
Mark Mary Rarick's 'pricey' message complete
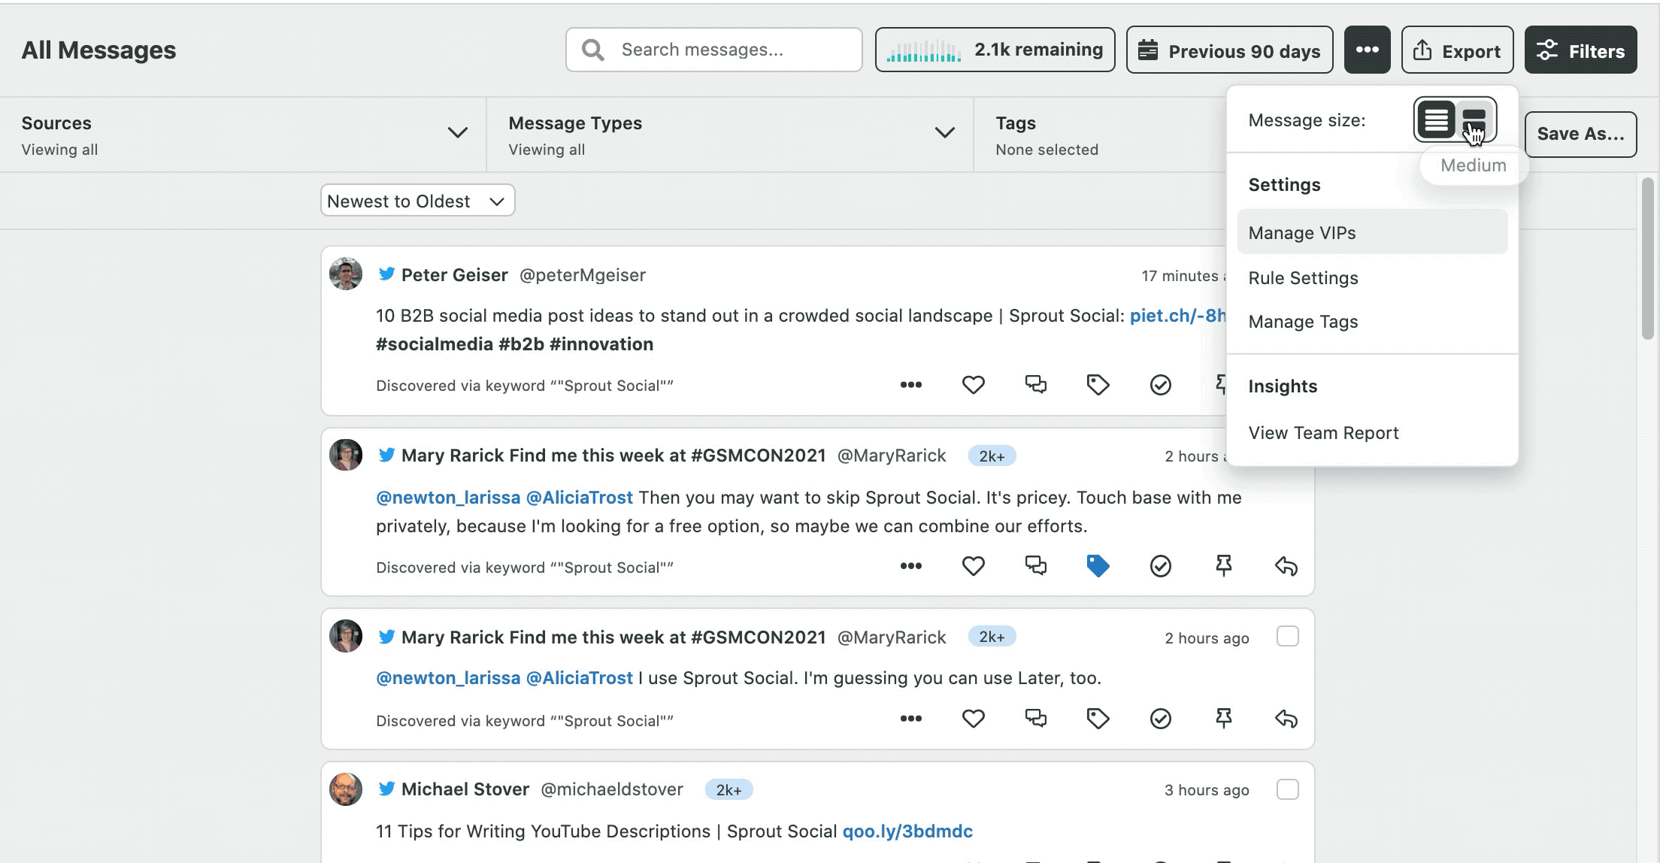[1161, 565]
